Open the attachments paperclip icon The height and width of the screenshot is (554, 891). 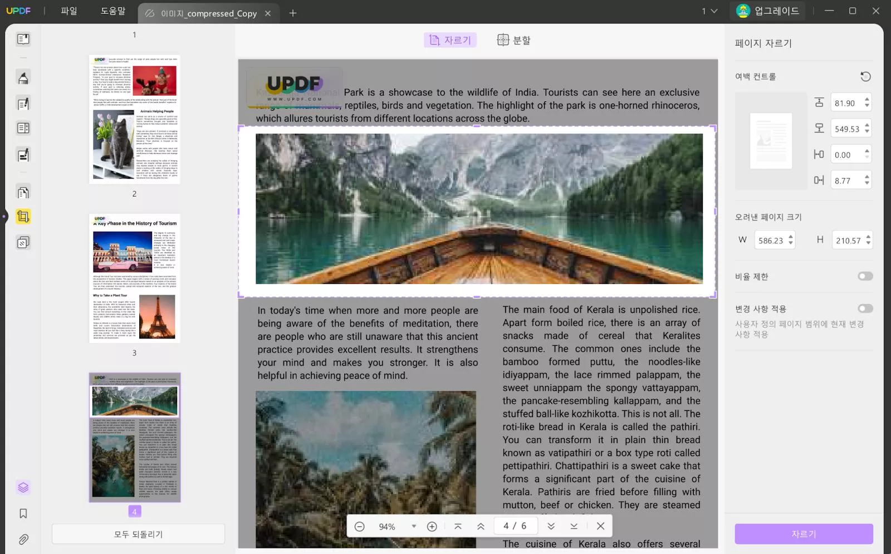(23, 540)
